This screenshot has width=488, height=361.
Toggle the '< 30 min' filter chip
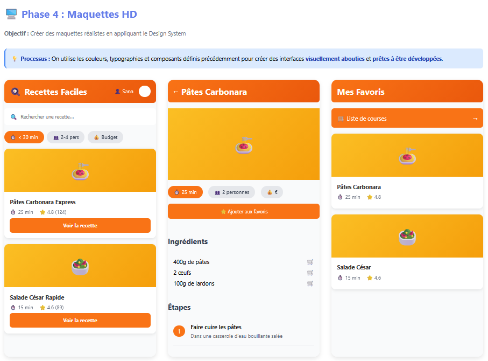coord(24,137)
